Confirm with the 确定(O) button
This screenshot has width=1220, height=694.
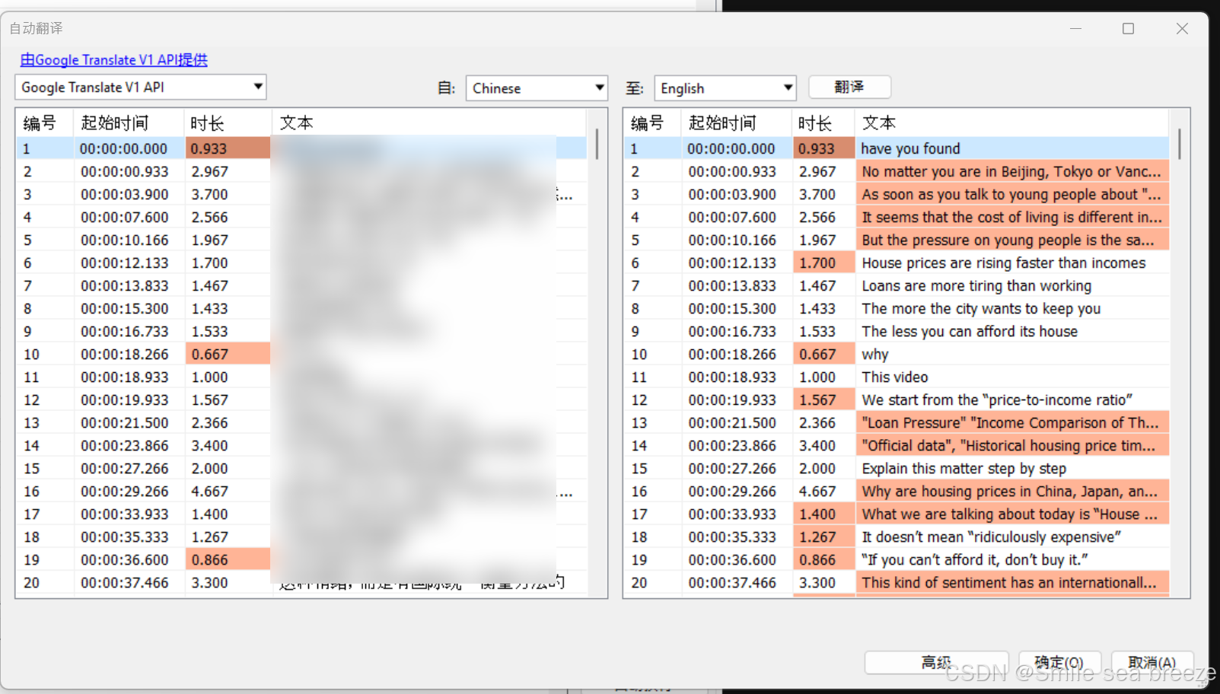1059,662
